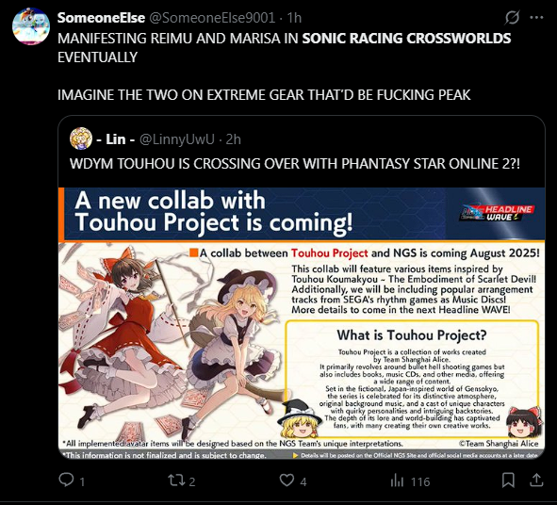This screenshot has height=505, width=557.
Task: Enlarge the Touhou Project collab image
Action: (x=302, y=323)
